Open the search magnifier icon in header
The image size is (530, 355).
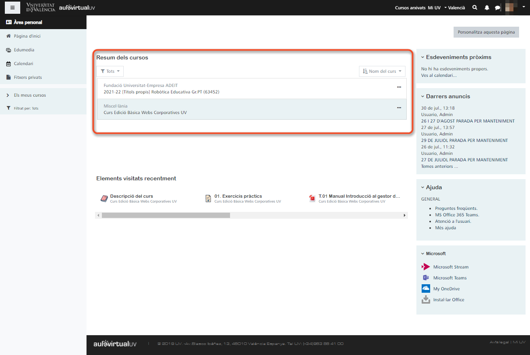475,8
